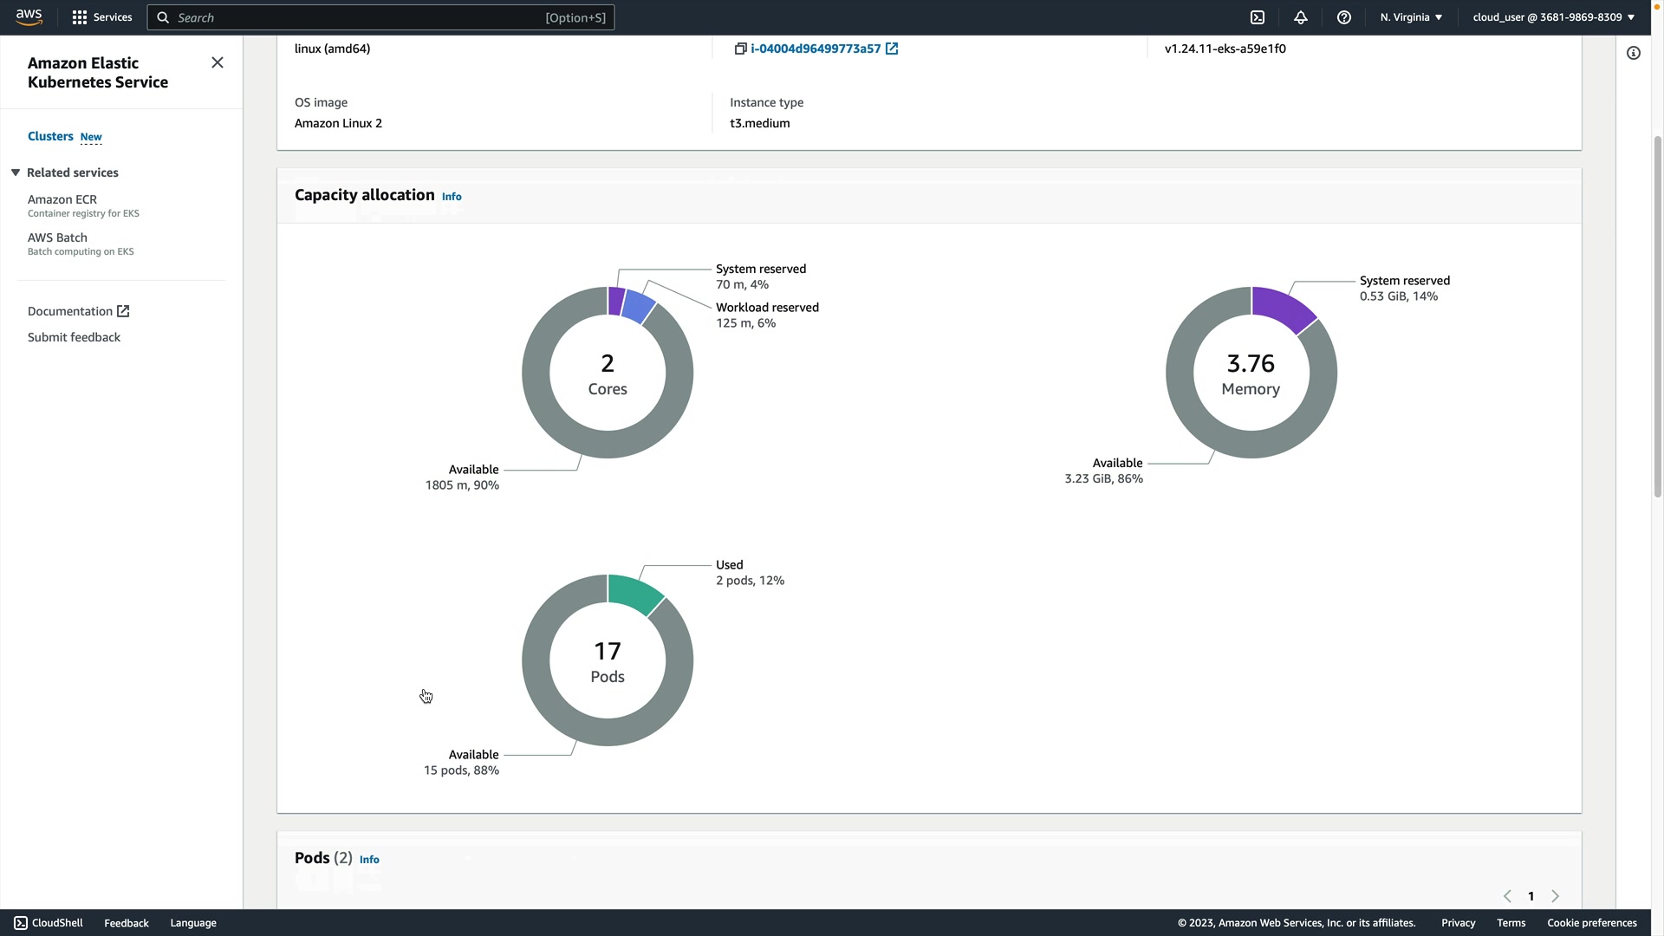The image size is (1664, 936).
Task: Open AWS Batch related service
Action: [57, 237]
